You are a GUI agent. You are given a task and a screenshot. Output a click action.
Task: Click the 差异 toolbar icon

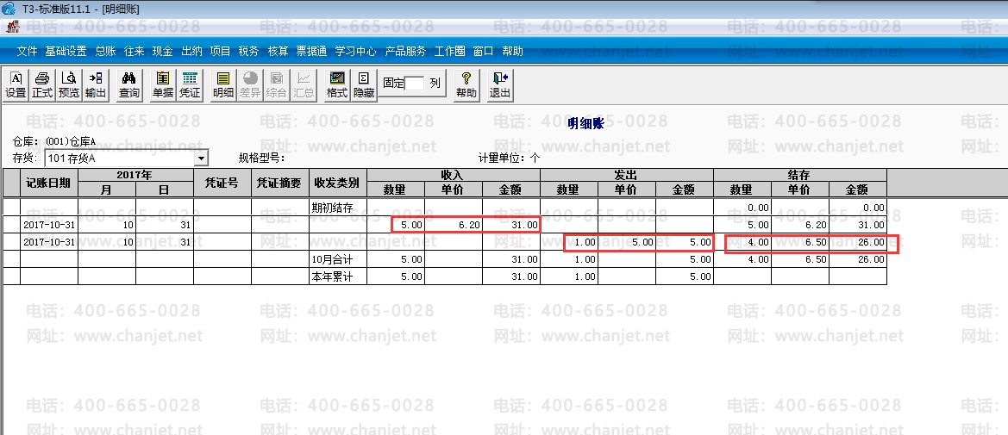coord(250,84)
